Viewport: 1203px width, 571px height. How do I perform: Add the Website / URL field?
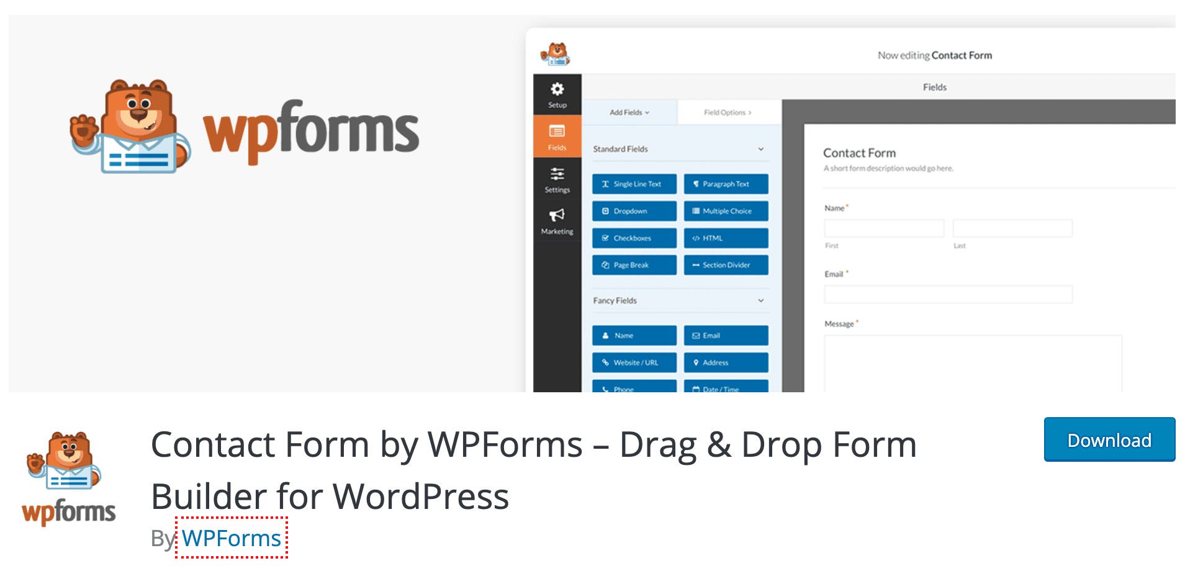(634, 362)
